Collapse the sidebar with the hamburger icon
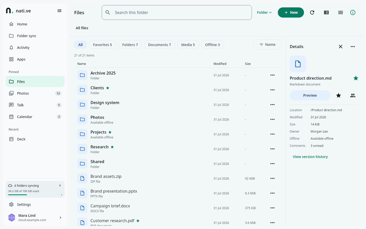The image size is (366, 229). click(x=59, y=11)
